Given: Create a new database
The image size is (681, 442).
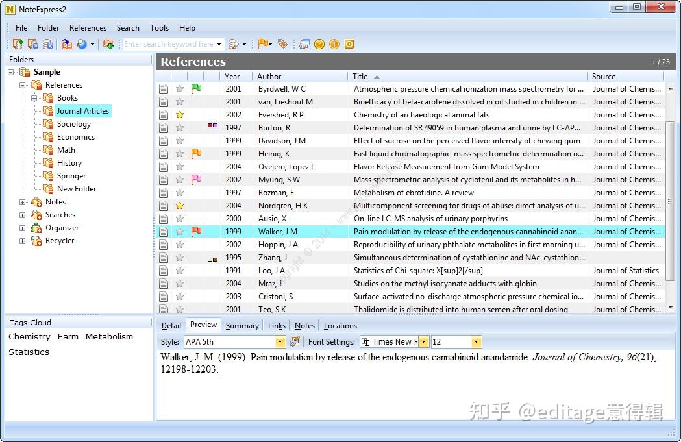Looking at the screenshot, I should (x=18, y=43).
